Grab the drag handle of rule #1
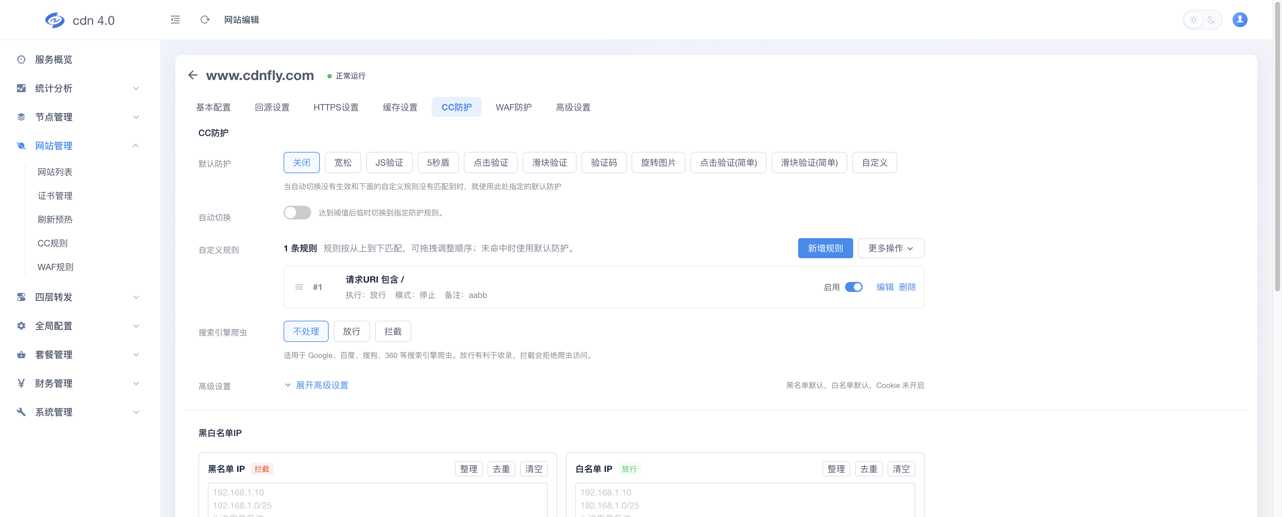Image resolution: width=1282 pixels, height=517 pixels. 299,287
